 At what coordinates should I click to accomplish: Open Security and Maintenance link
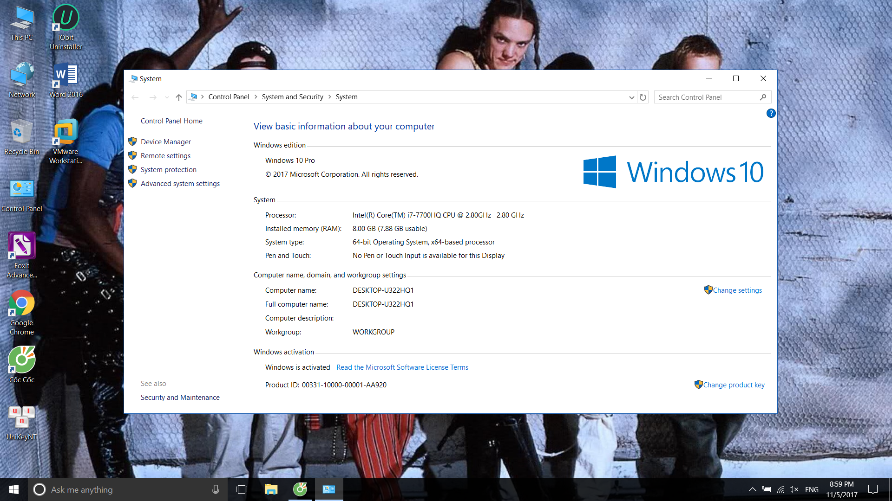(x=180, y=398)
